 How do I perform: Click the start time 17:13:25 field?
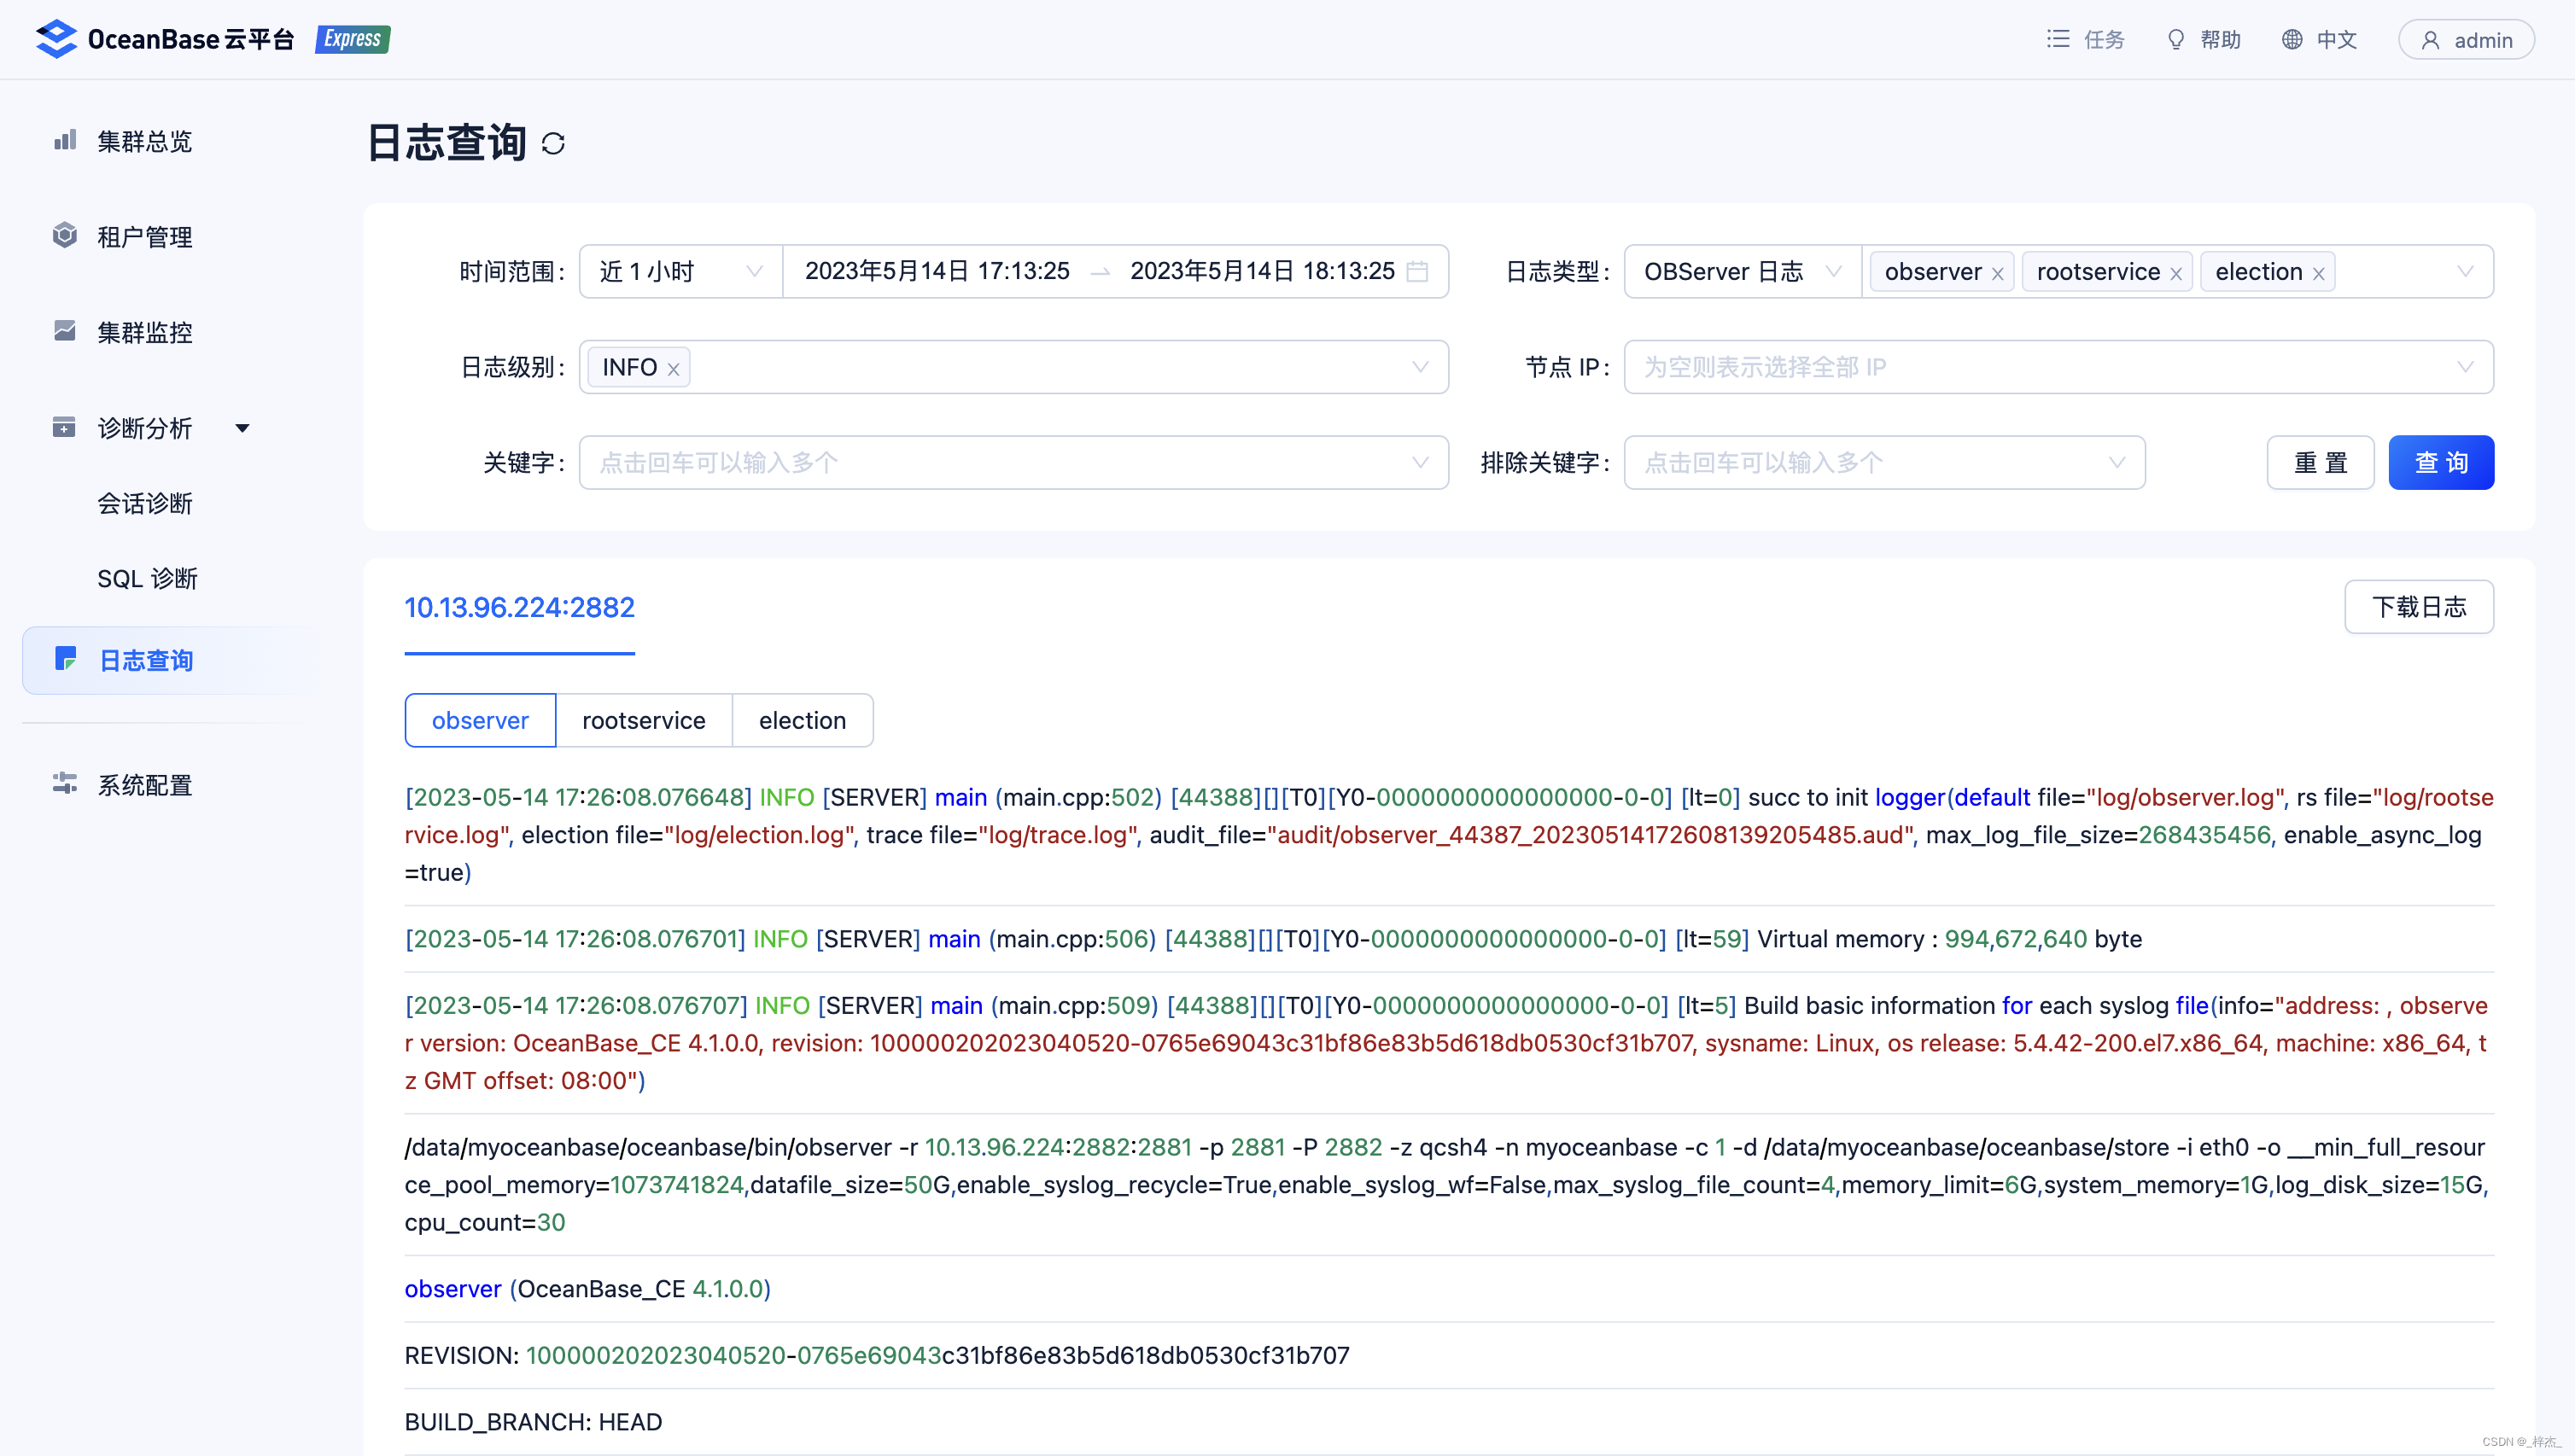pos(937,271)
